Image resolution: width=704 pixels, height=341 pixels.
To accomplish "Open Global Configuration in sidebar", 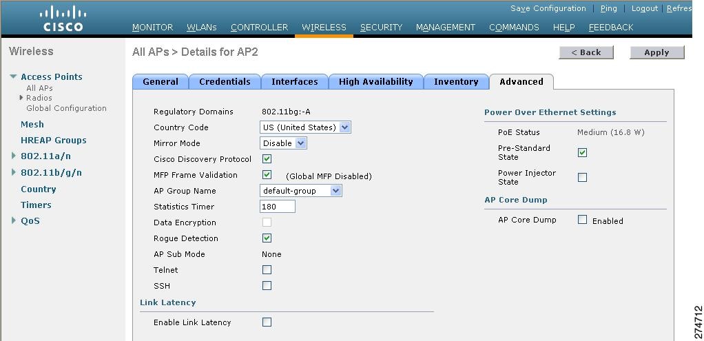I will pos(66,108).
